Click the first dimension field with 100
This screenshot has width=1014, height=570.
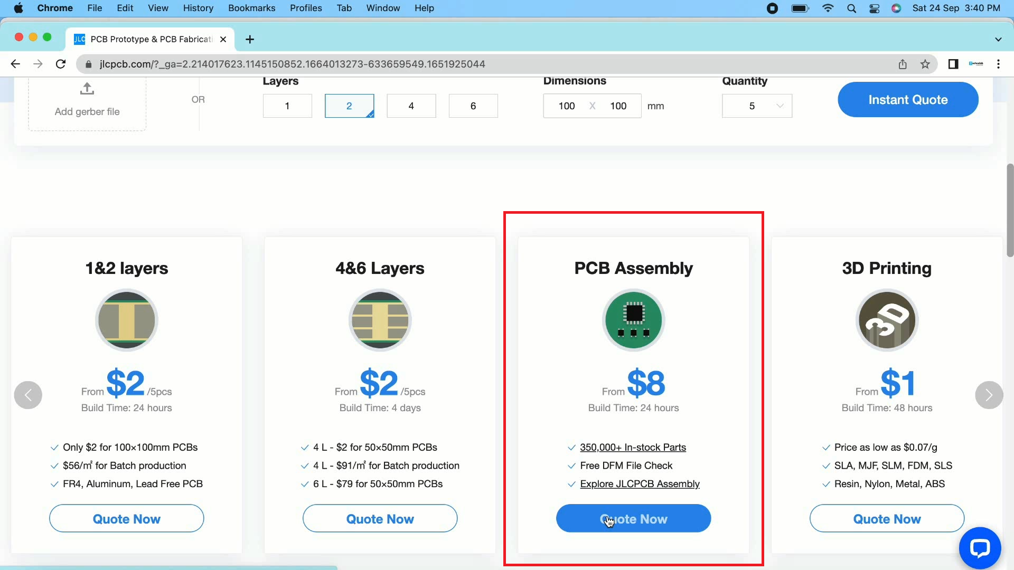point(567,106)
